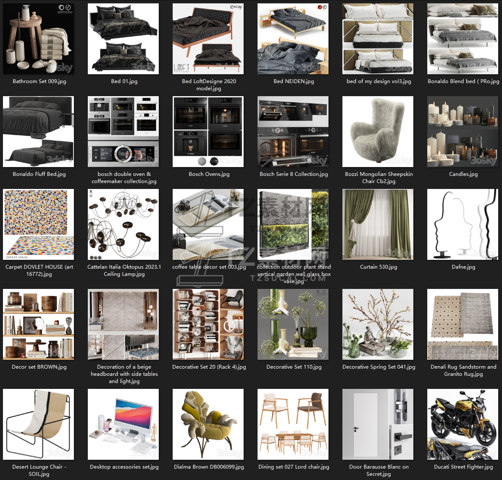Select coffee table decor set 003 thumbnail
The image size is (502, 480).
[x=208, y=224]
